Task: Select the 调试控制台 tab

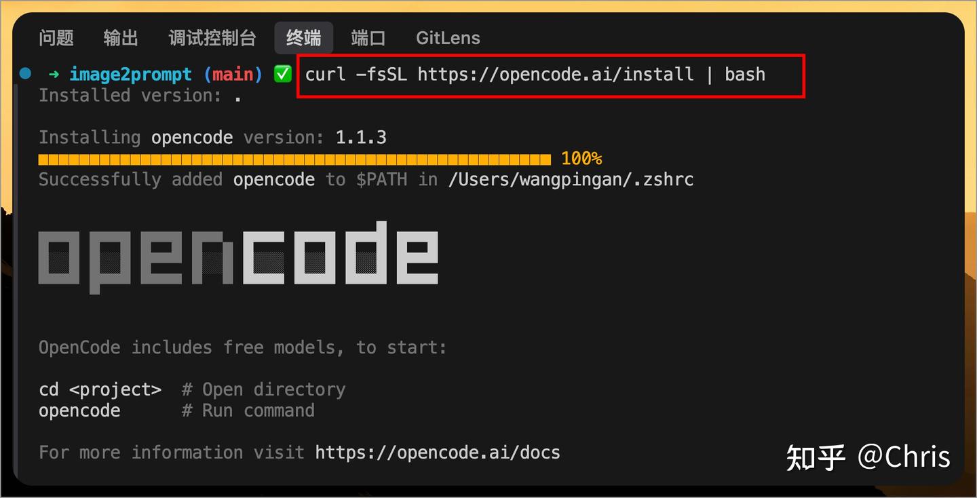Action: click(x=212, y=38)
